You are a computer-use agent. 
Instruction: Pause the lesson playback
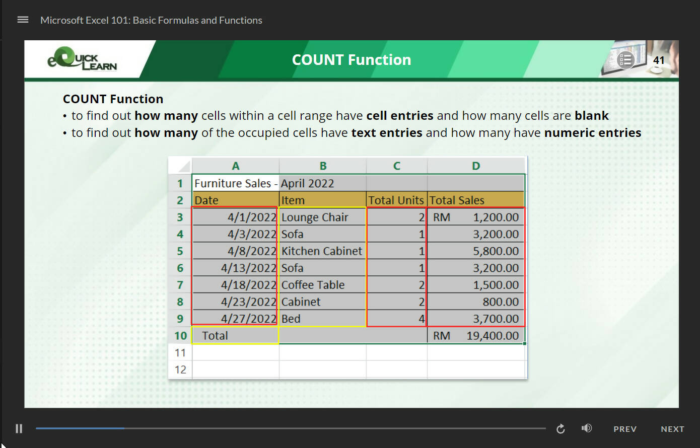point(19,429)
